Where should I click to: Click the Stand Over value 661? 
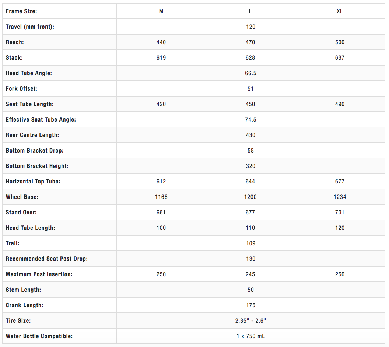161,212
